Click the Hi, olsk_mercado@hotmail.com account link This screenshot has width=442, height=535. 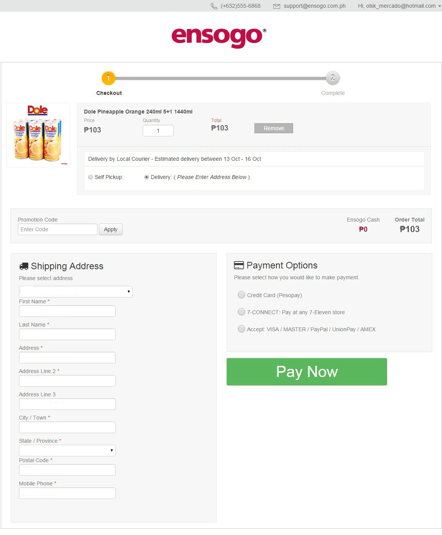[397, 6]
